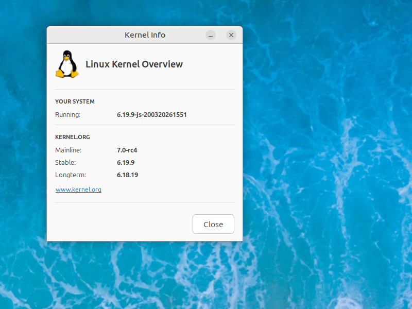Screen dimensions: 412x309
Task: Click the Longterm label
Action: tap(71, 175)
